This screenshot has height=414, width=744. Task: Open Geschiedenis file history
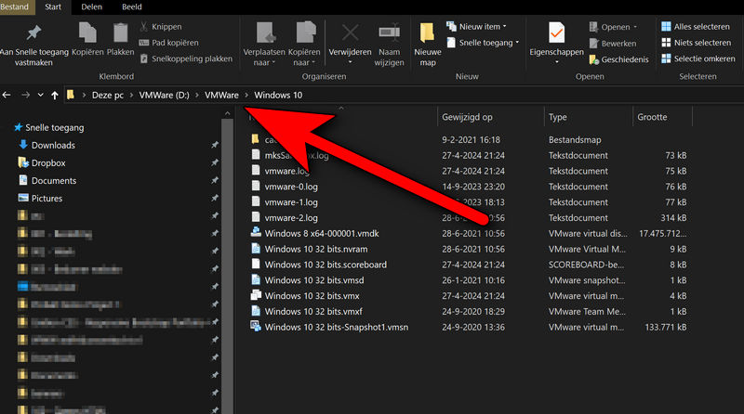click(x=618, y=59)
